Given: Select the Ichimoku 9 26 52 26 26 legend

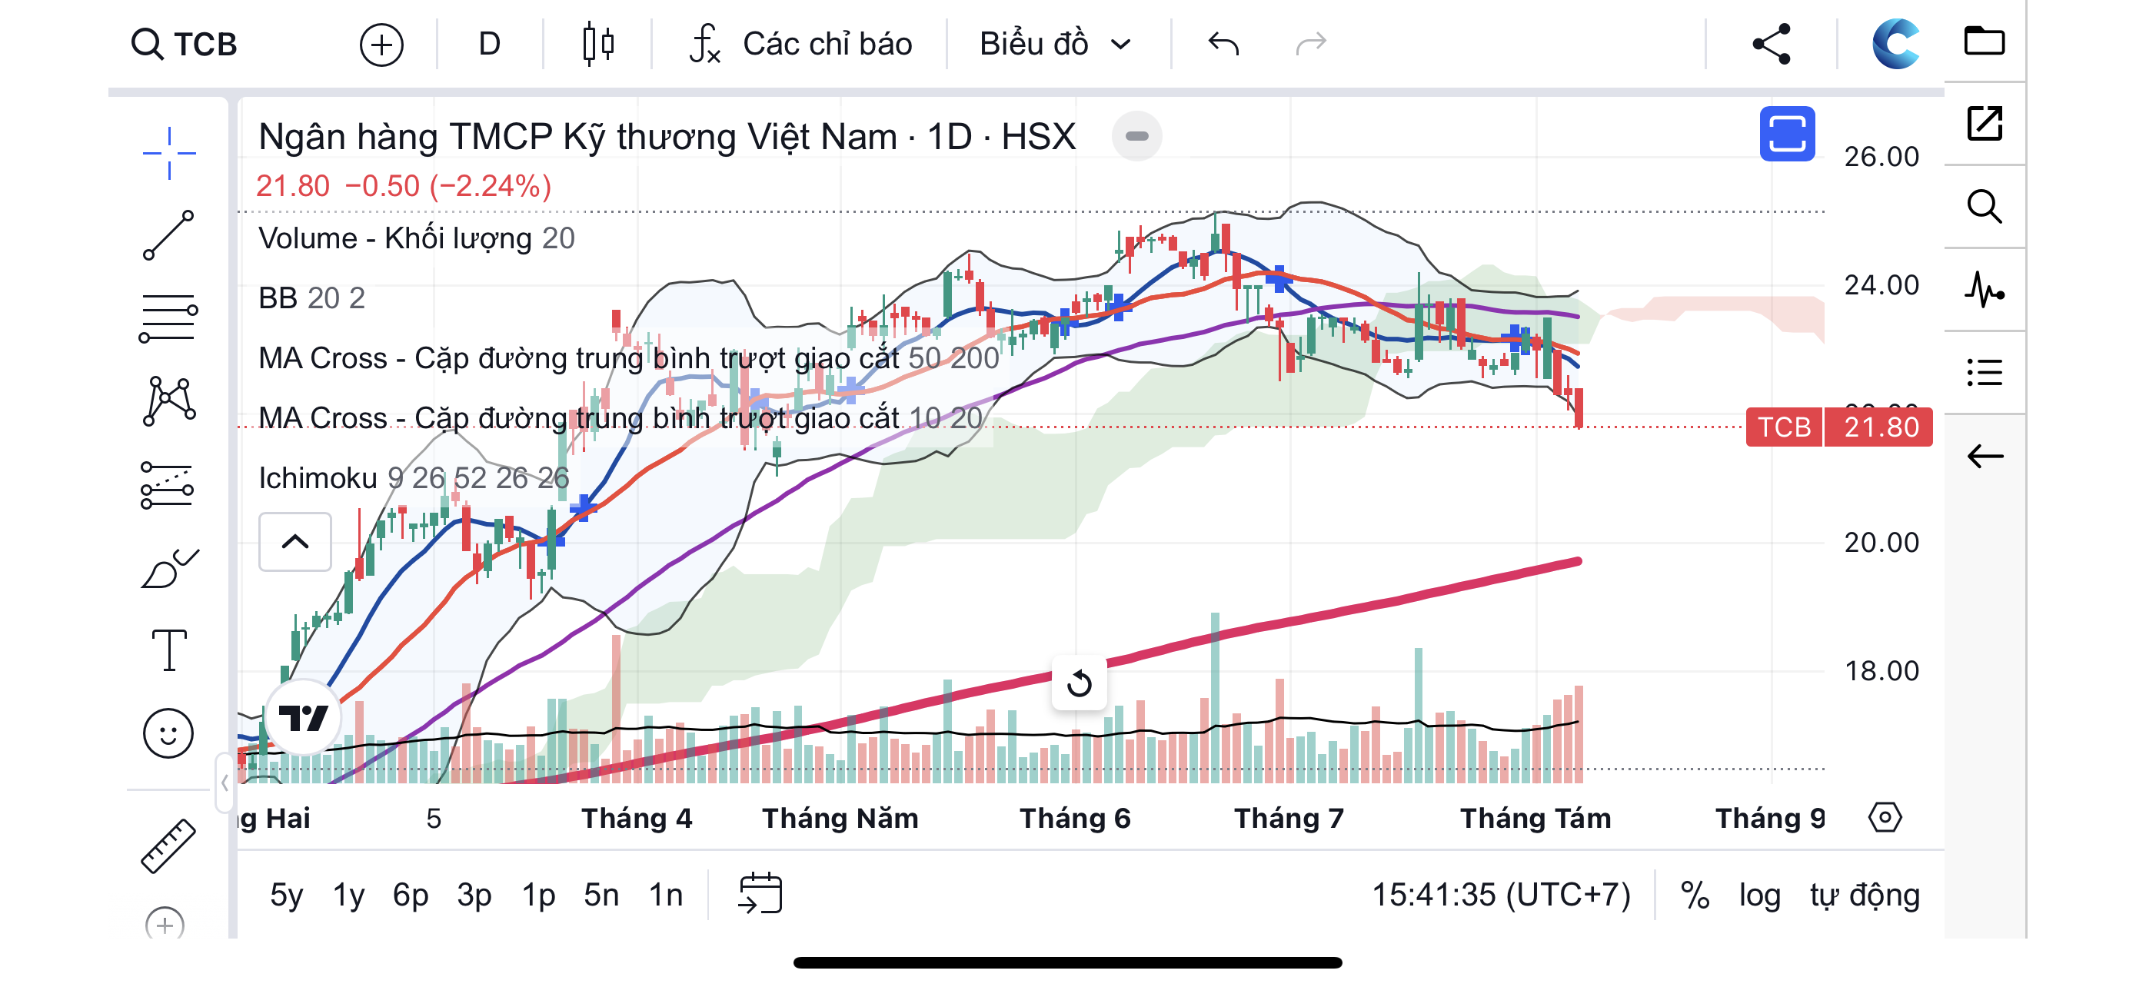Looking at the screenshot, I should pyautogui.click(x=414, y=478).
